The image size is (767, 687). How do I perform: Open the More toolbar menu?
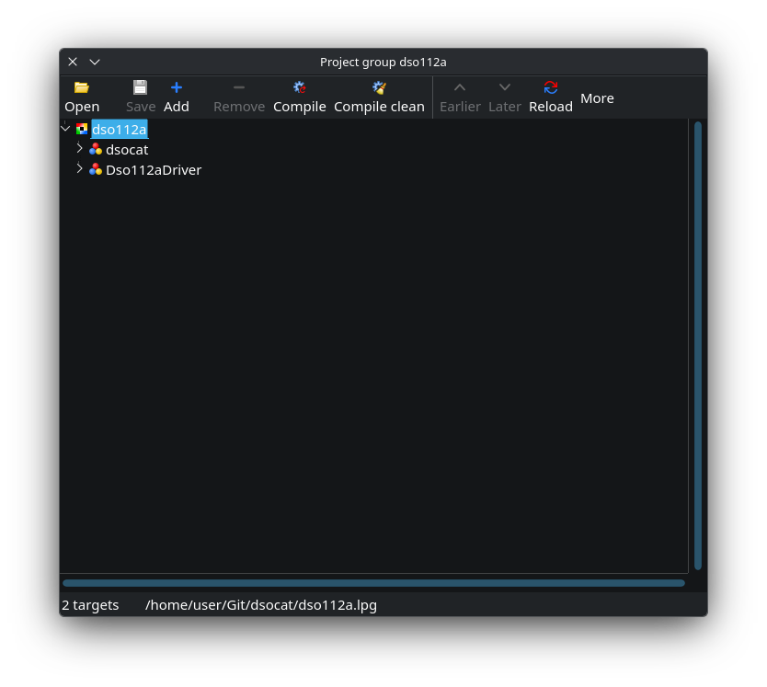coord(597,98)
